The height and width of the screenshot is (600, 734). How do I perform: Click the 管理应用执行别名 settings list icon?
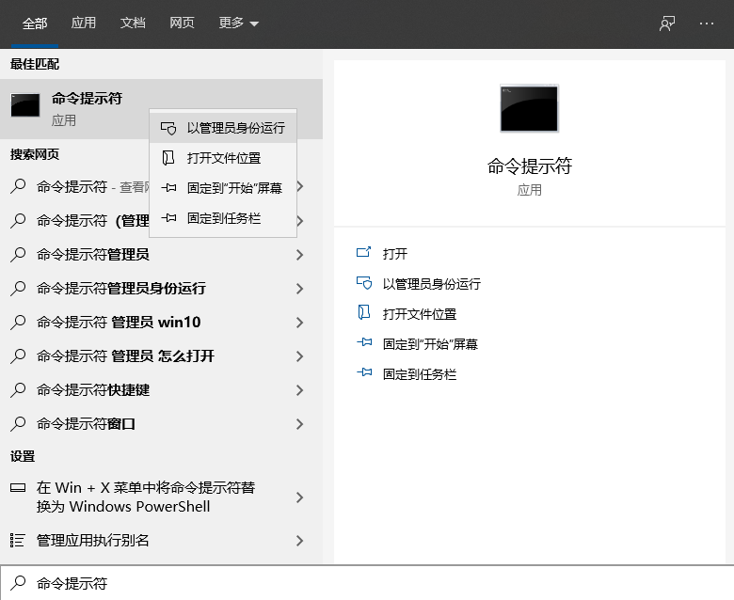pyautogui.click(x=17, y=540)
